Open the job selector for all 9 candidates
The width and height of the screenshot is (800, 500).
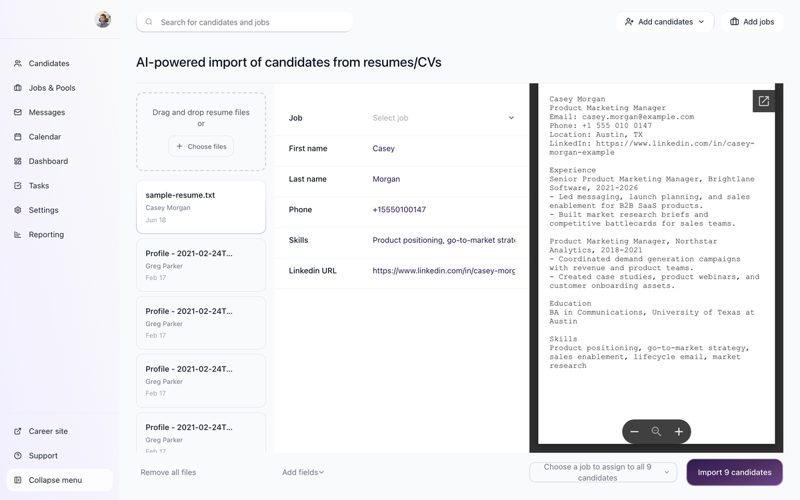click(603, 473)
